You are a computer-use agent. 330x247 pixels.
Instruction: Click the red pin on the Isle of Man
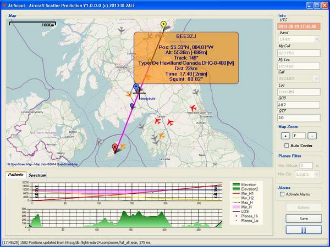point(115,148)
